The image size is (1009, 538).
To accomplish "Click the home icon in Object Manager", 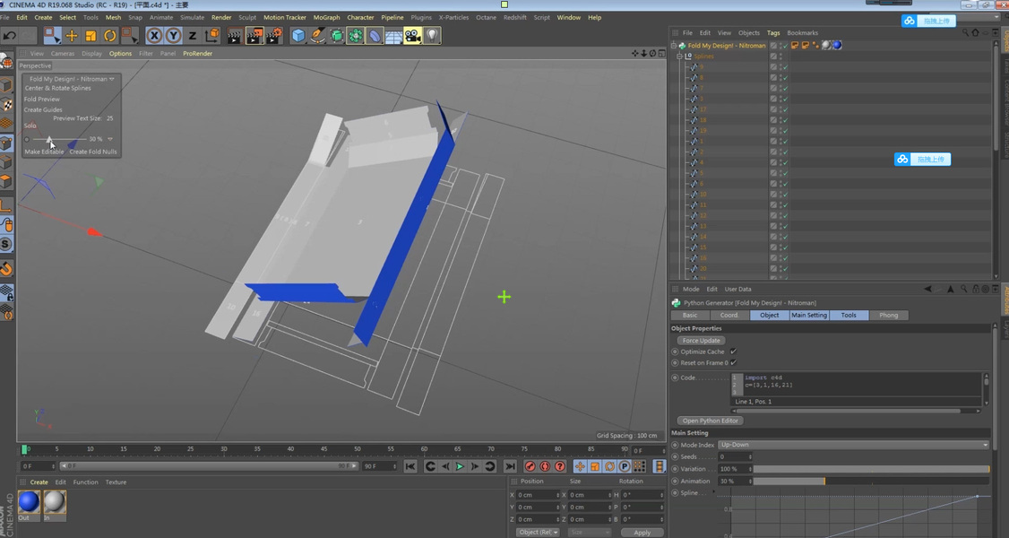I will (975, 32).
